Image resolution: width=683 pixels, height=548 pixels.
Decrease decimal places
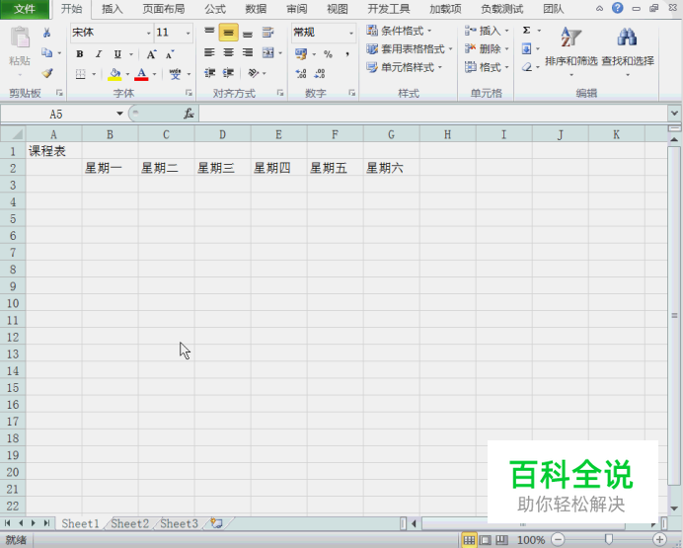tap(320, 73)
